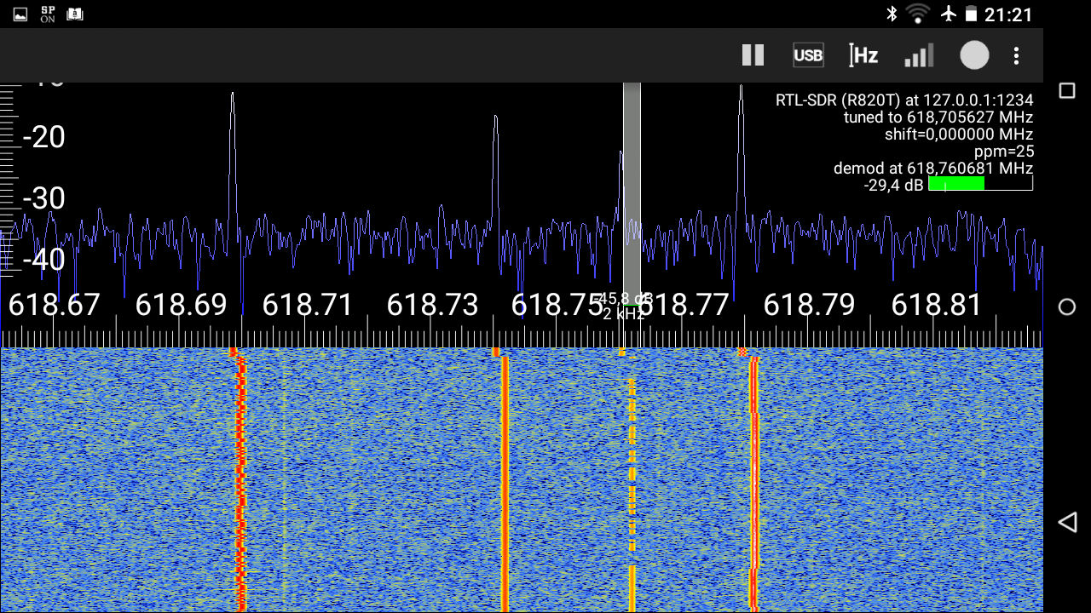Tap the 618.81 frequency axis label
The height and width of the screenshot is (613, 1091).
(937, 305)
